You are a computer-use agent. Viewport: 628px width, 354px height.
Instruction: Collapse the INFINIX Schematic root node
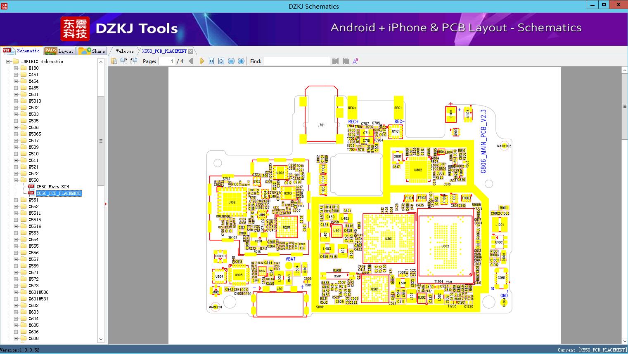(x=8, y=61)
